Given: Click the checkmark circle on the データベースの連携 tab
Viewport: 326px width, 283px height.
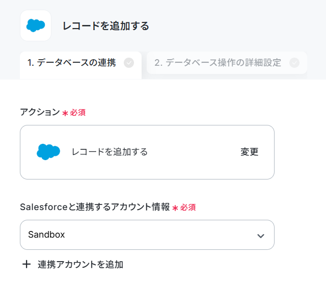Looking at the screenshot, I should coord(129,63).
